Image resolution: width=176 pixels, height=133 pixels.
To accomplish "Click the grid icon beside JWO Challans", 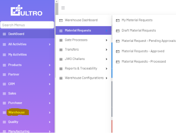I will coord(61,59).
